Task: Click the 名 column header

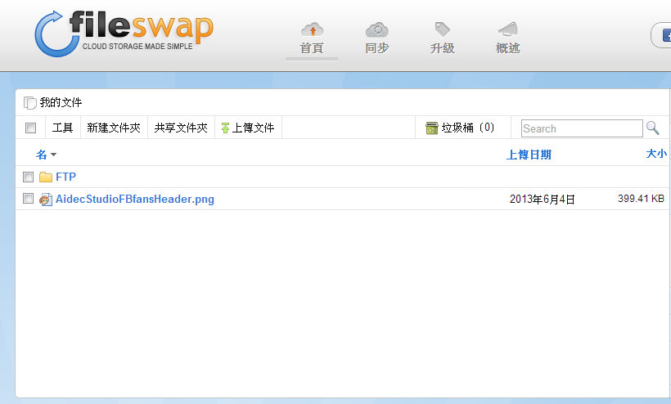Action: [42, 155]
